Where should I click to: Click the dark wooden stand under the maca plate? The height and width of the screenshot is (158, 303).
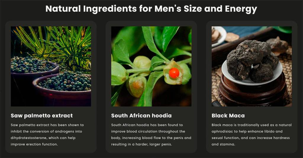coord(253,91)
